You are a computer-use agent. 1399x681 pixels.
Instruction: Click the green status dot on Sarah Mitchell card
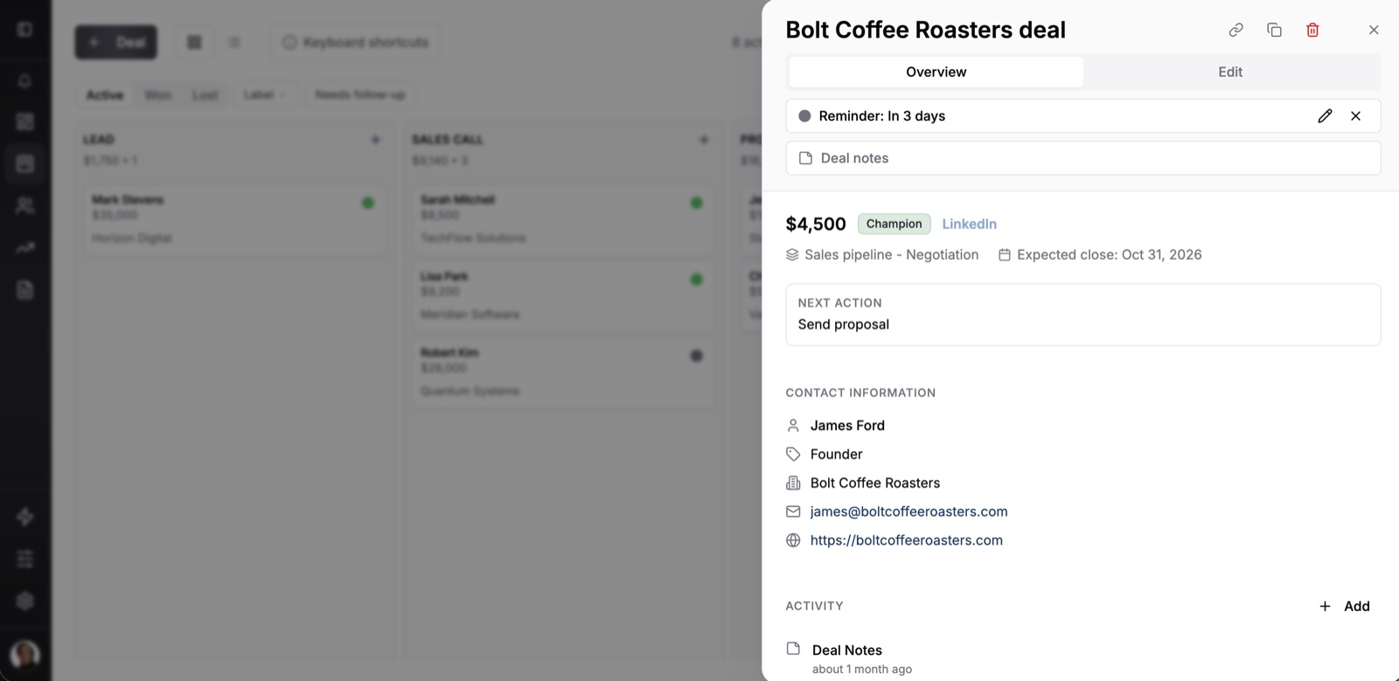point(697,203)
